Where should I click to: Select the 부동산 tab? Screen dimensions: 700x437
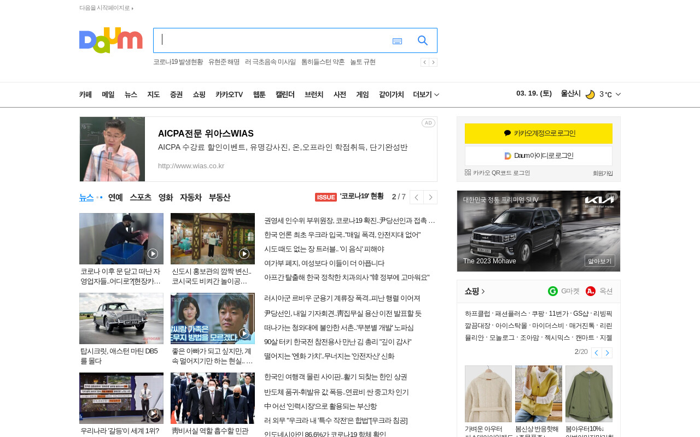coord(219,197)
